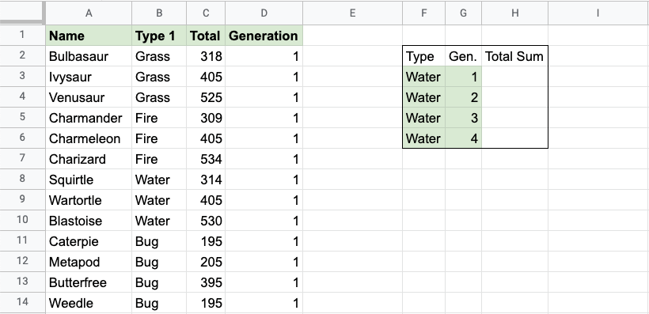Image resolution: width=649 pixels, height=314 pixels.
Task: Select the Charizard cell
Action: (89, 159)
